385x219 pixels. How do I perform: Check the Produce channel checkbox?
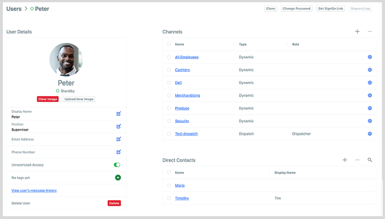[169, 108]
